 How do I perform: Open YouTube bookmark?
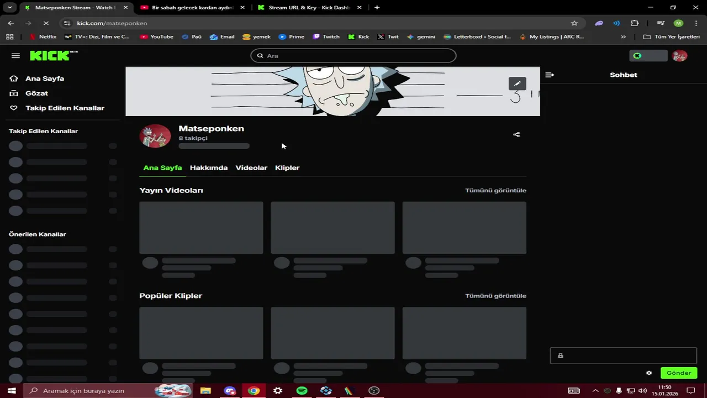point(157,36)
